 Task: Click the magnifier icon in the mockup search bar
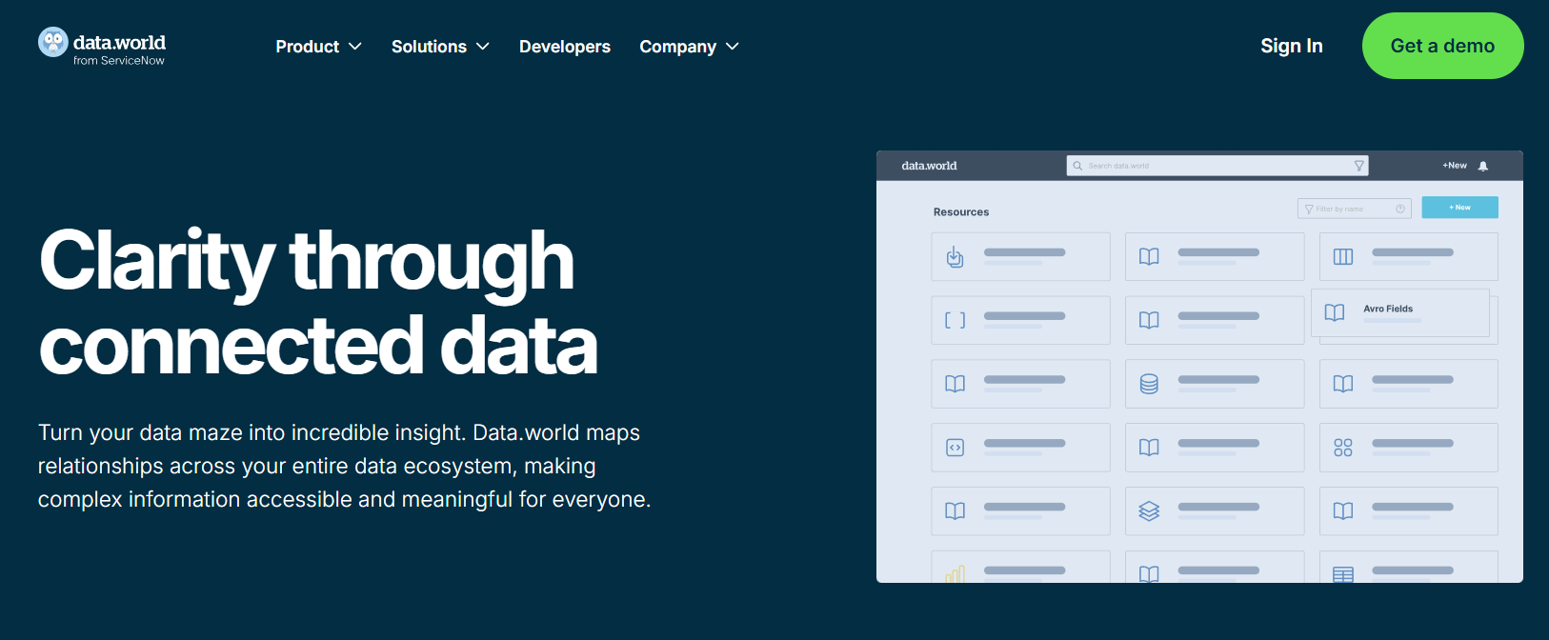coord(1077,166)
